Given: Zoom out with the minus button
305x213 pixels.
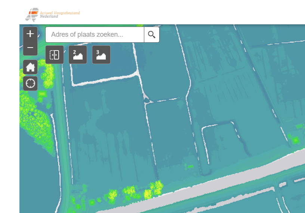Looking at the screenshot, I should [x=30, y=48].
